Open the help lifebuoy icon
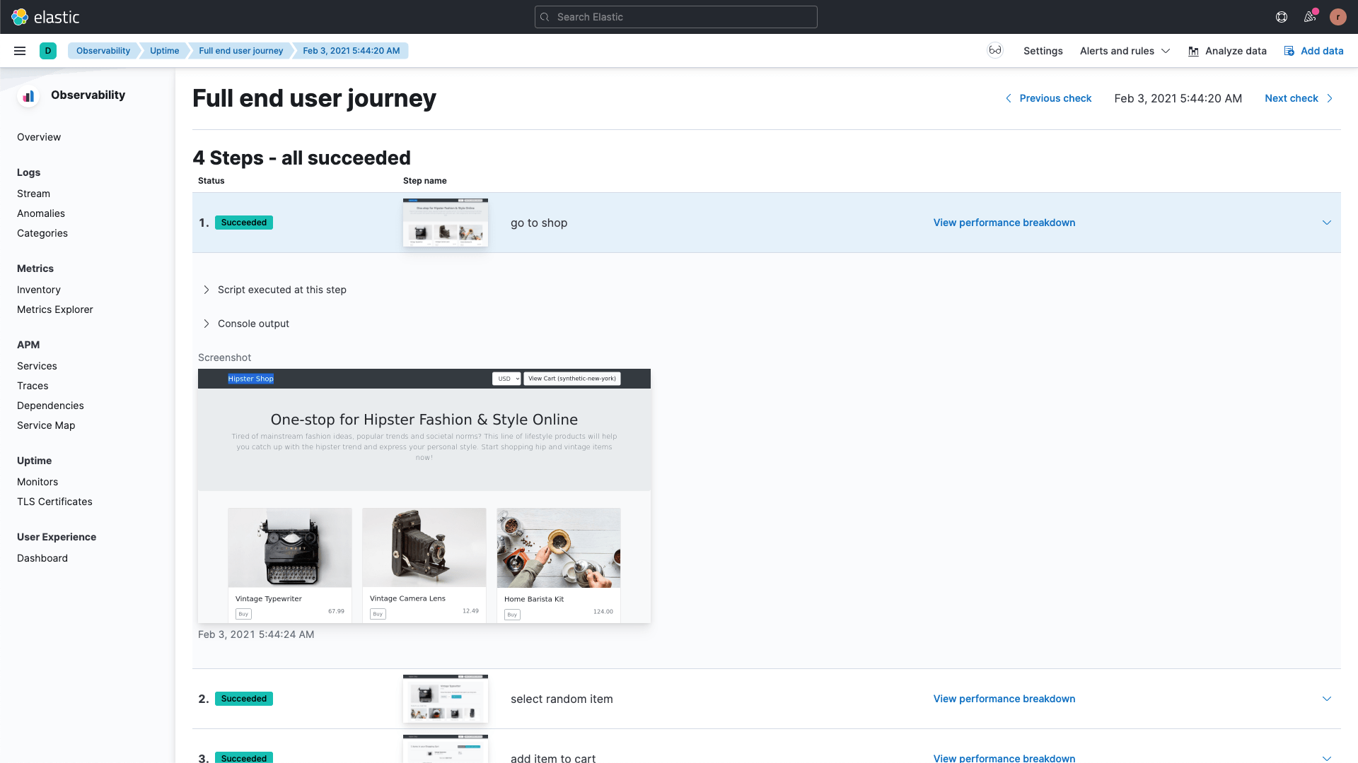 (1282, 17)
